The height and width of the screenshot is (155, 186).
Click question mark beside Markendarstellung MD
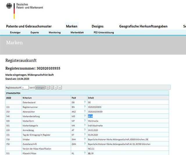(85, 116)
